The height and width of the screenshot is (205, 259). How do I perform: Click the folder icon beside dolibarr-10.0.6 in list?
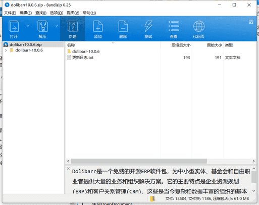tap(69, 52)
